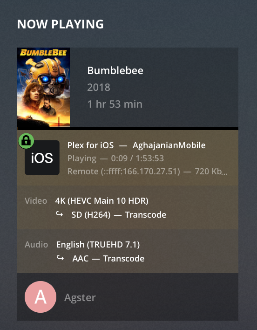
Task: Click the 4K HEVC Main 10 HDR line
Action: (101, 201)
